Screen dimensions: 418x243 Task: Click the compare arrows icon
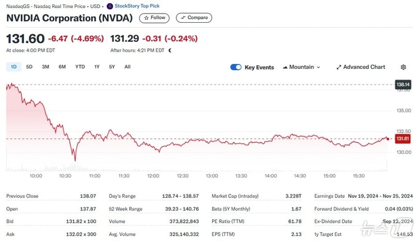click(x=183, y=18)
